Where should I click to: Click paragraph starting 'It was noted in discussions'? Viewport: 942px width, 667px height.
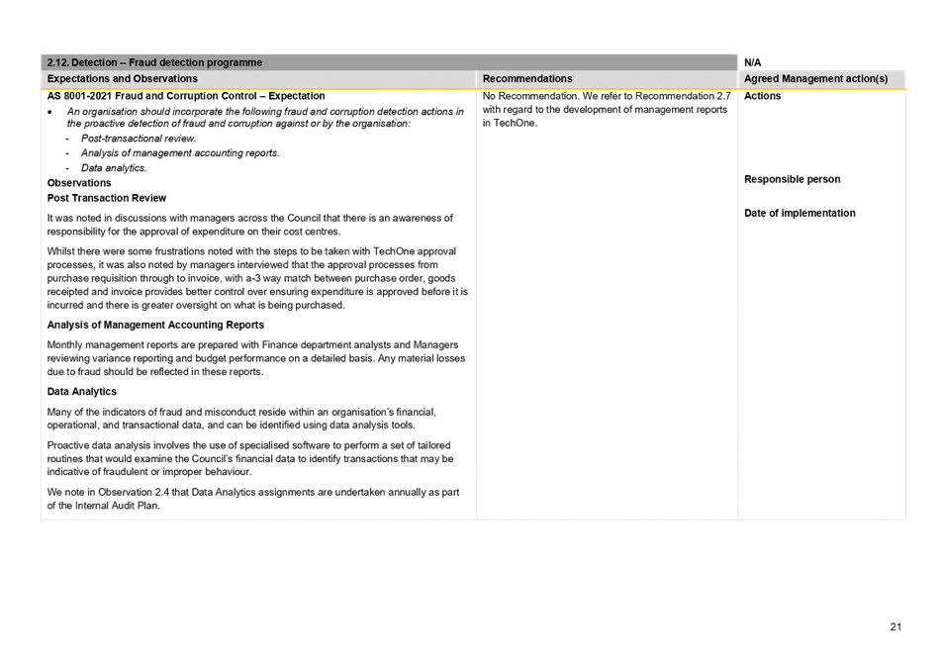coord(250,225)
